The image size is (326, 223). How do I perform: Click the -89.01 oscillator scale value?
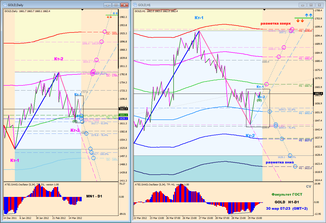[x=123, y=214]
